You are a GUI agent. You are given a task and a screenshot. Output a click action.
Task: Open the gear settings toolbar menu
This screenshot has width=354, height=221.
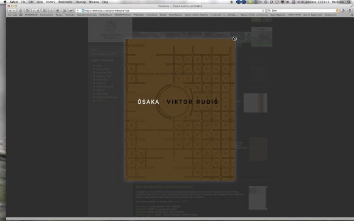(x=350, y=10)
